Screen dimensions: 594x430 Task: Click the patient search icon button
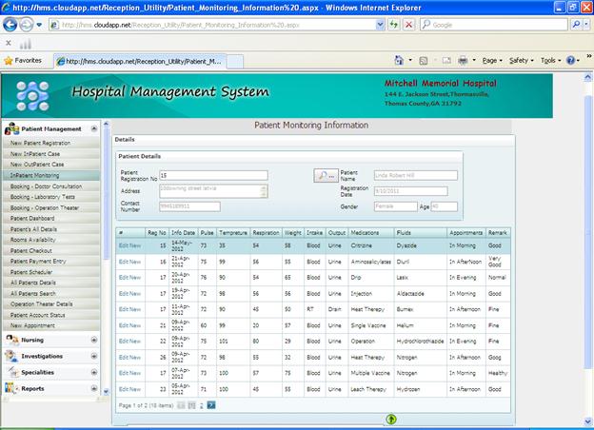tap(325, 176)
